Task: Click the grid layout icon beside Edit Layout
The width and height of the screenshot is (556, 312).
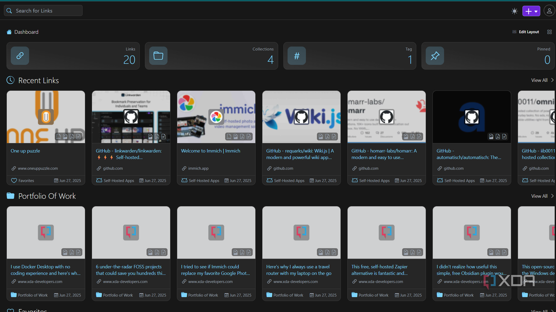Action: tap(550, 32)
